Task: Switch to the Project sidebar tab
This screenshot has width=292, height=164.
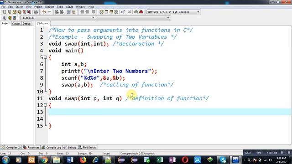Action: click(5, 23)
